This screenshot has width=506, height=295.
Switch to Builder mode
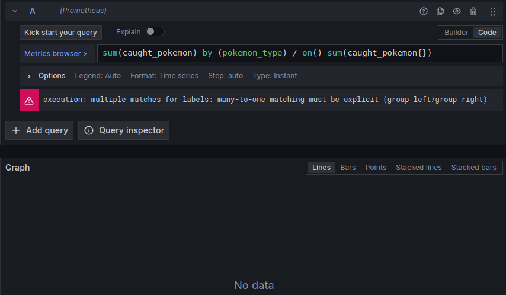pos(456,33)
